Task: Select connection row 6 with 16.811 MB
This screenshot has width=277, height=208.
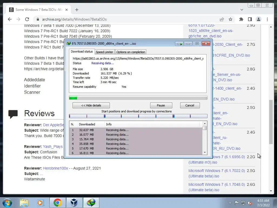Action: pyautogui.click(x=136, y=153)
